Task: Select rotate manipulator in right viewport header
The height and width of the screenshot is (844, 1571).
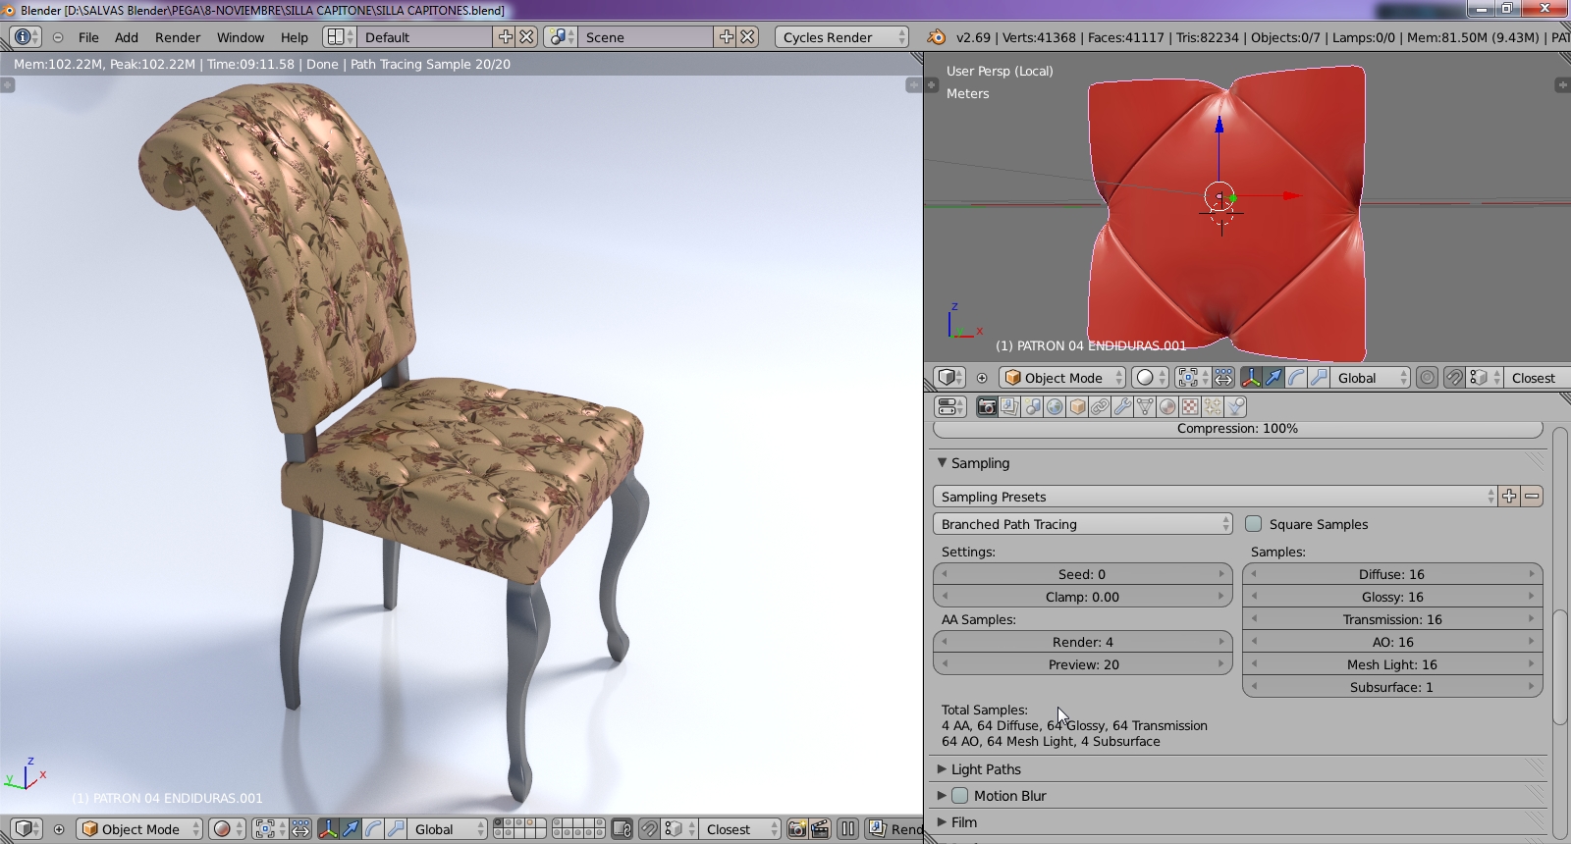Action: [1296, 378]
